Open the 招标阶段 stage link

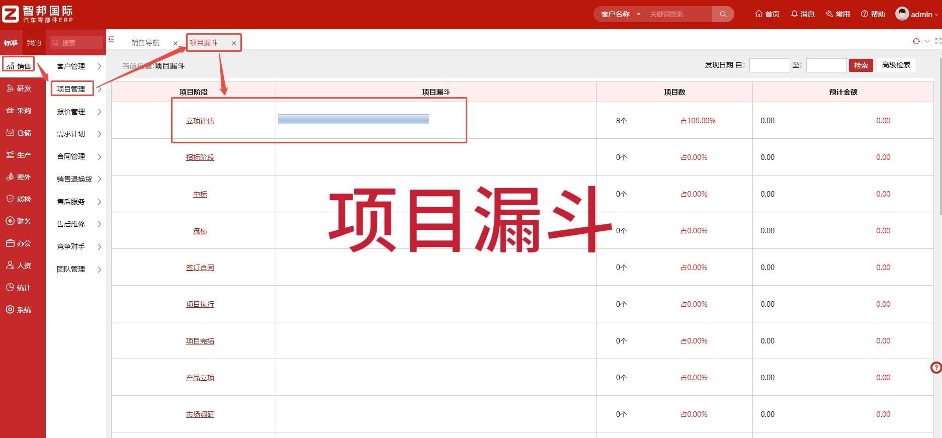point(200,157)
